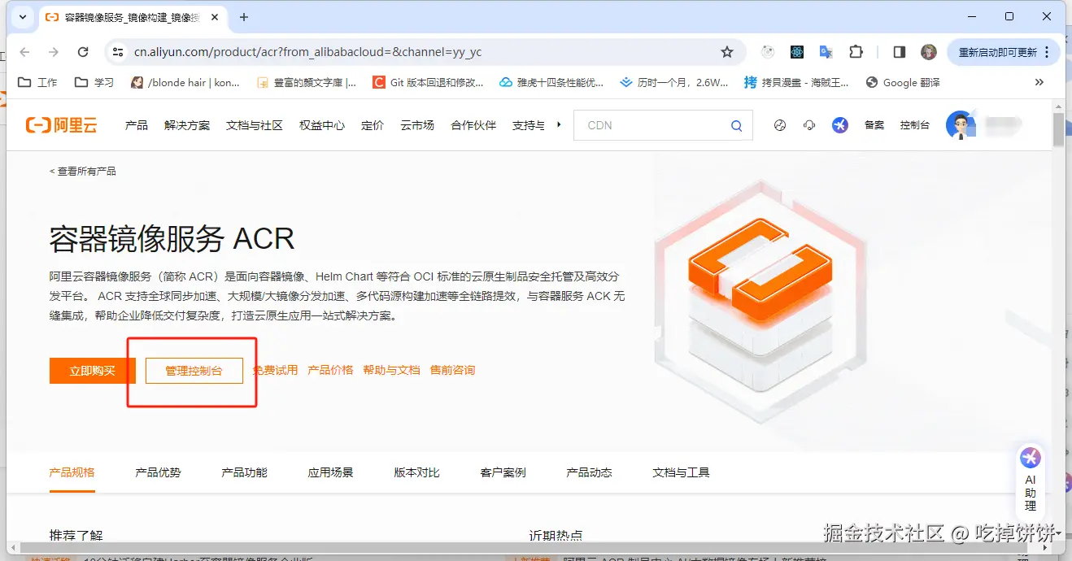Image resolution: width=1072 pixels, height=561 pixels.
Task: Open the 定价 menu item
Action: [x=373, y=125]
